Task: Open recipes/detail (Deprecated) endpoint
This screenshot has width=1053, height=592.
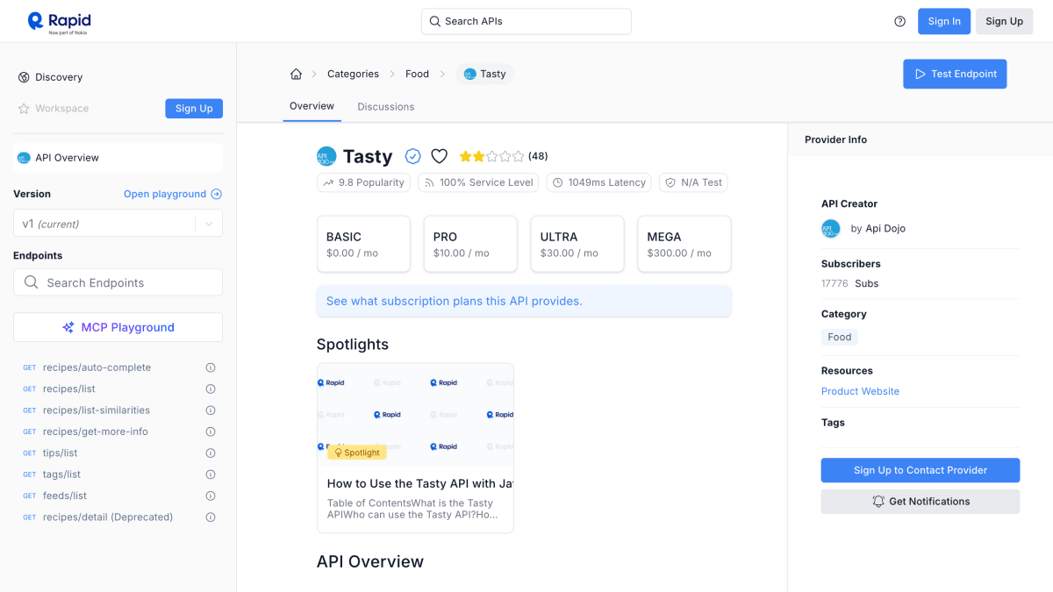Action: coord(108,517)
